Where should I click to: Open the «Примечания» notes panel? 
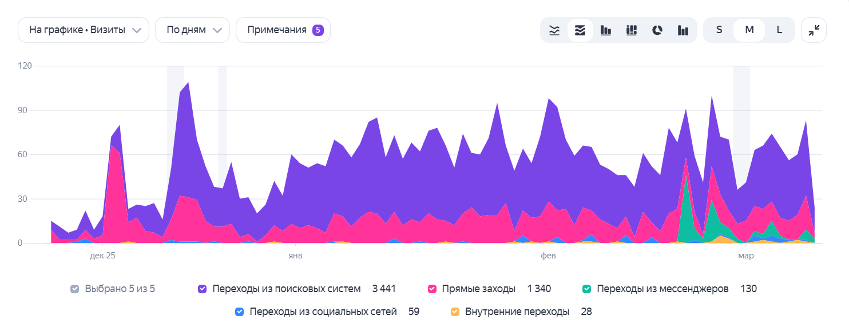click(x=283, y=30)
